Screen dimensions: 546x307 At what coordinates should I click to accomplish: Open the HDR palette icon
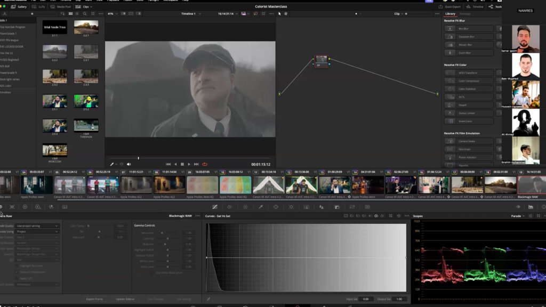tap(38, 207)
